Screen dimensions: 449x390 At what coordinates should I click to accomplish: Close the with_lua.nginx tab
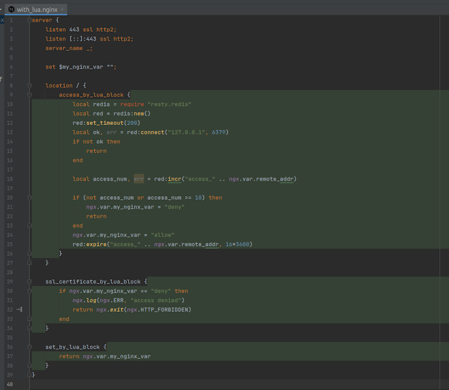63,10
